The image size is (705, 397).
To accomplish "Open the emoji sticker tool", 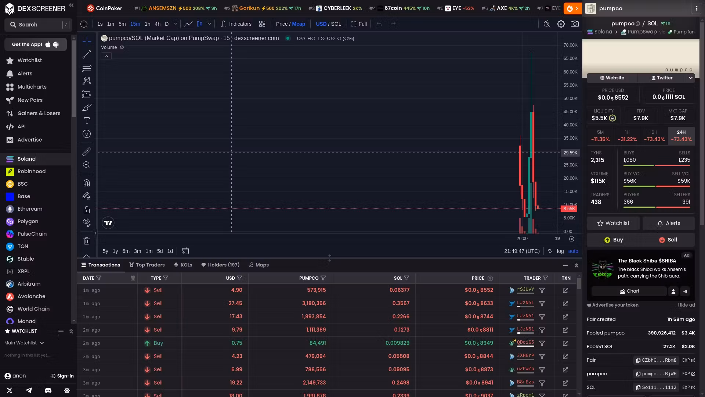I will (x=87, y=134).
